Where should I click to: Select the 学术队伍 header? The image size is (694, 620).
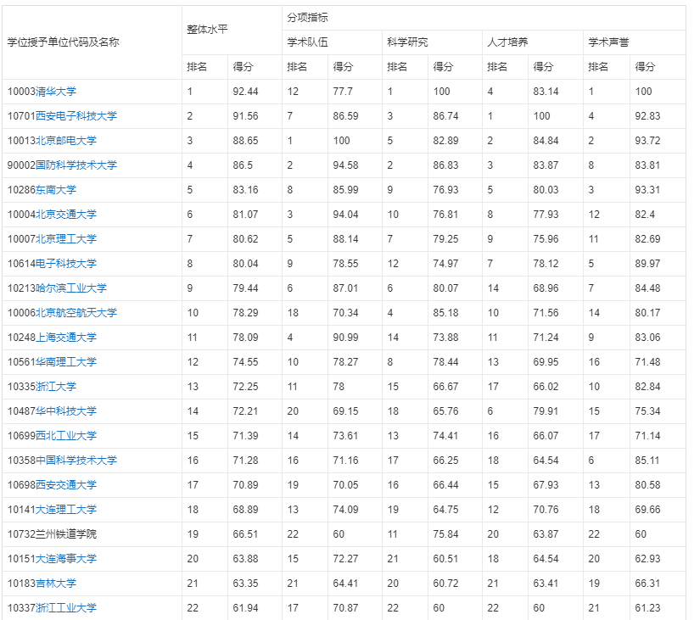point(308,42)
